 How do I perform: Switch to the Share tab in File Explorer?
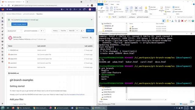(x=112, y=4)
